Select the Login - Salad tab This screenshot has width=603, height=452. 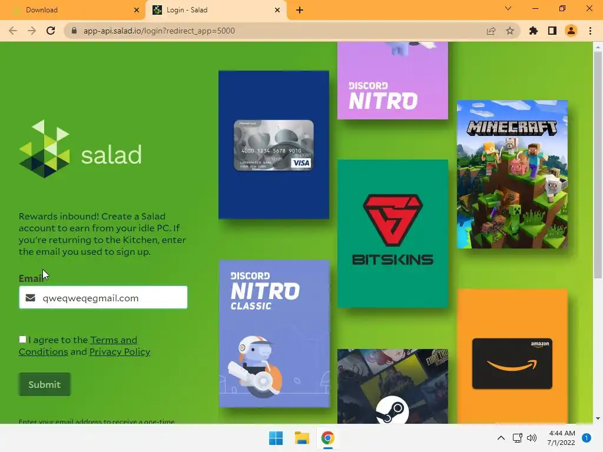(x=216, y=10)
